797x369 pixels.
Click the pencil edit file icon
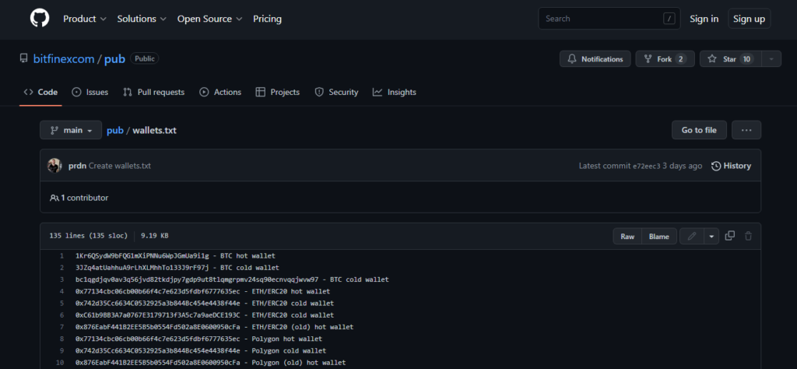tap(690, 236)
